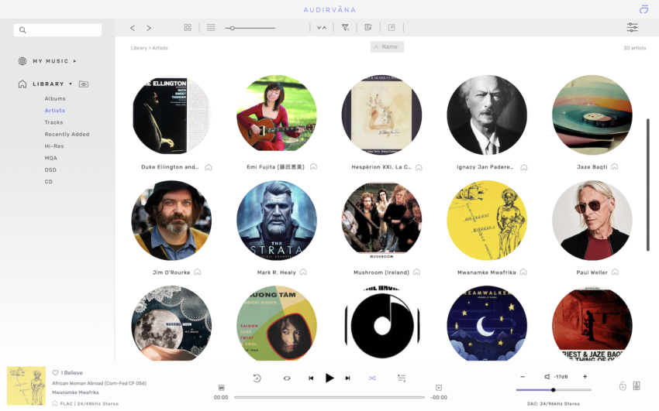Click the Ignacy Jan Paderewski artist name
Screen dimensions: 659x411
pyautogui.click(x=485, y=167)
